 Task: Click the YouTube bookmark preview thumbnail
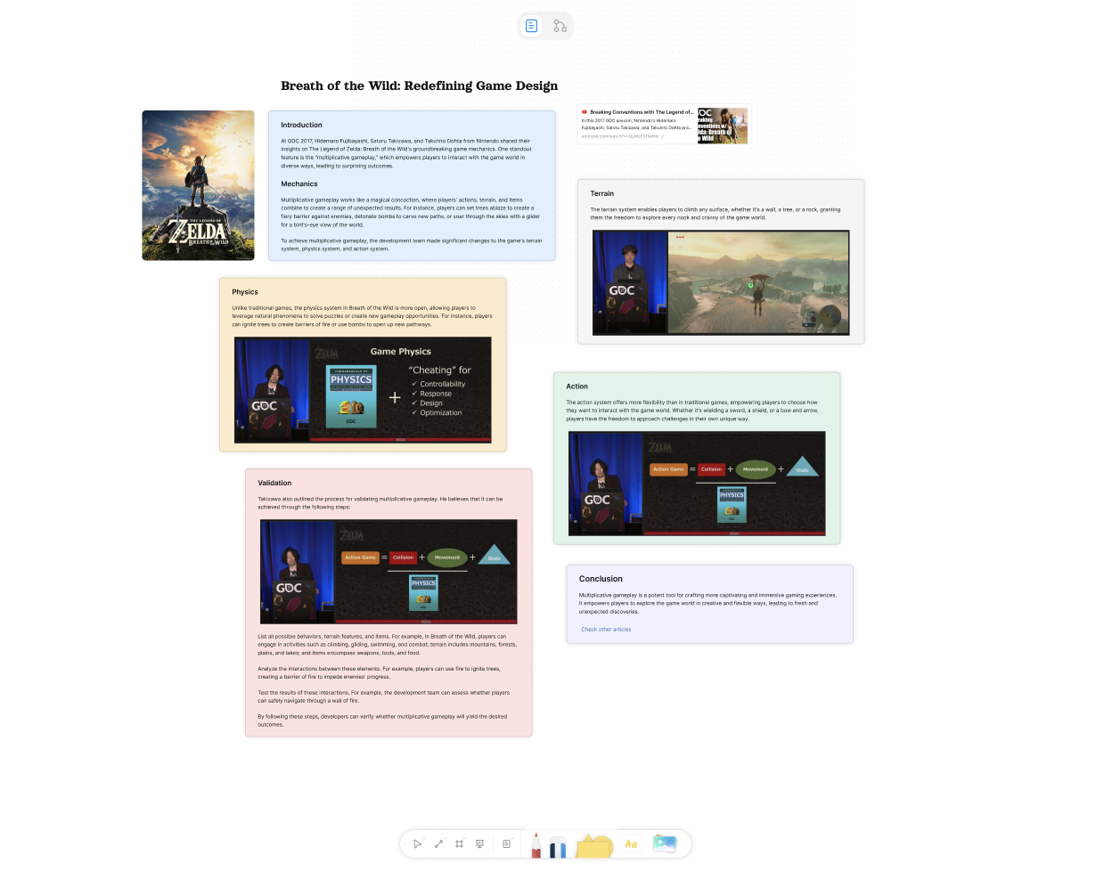(723, 126)
